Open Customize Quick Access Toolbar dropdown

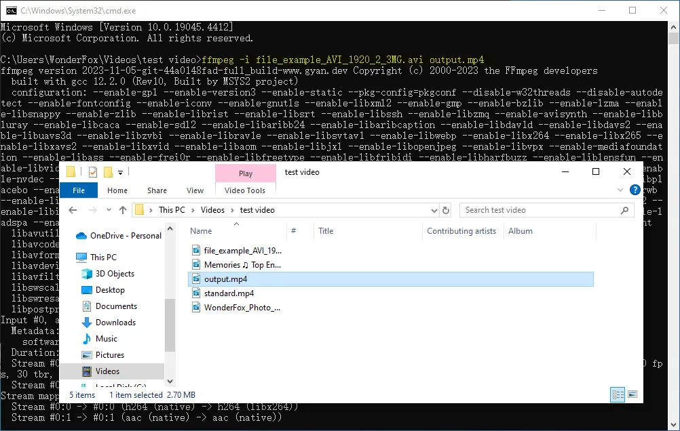pos(121,172)
